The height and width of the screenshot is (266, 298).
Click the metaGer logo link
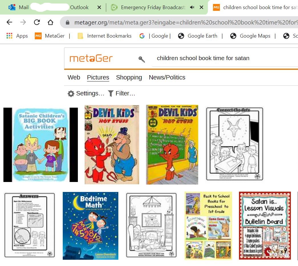point(91,58)
